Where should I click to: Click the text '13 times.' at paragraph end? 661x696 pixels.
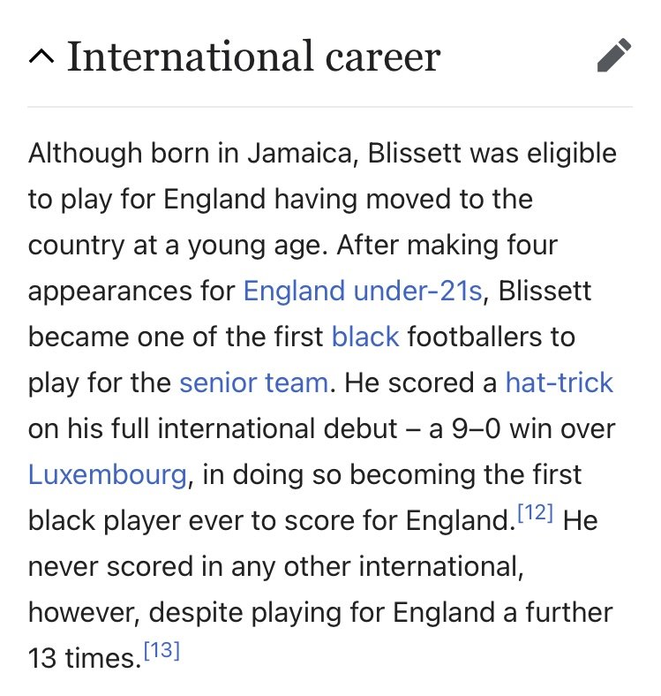[85, 658]
